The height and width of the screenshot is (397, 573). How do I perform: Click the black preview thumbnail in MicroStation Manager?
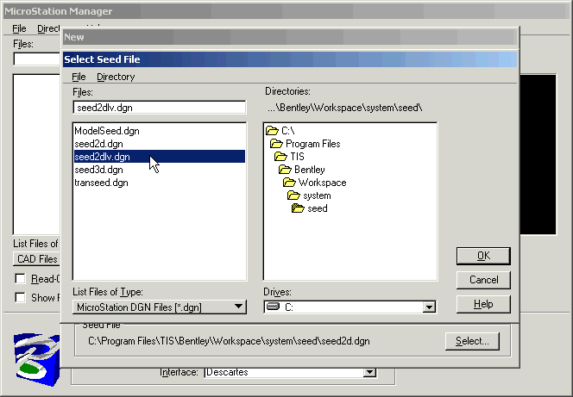point(538,154)
